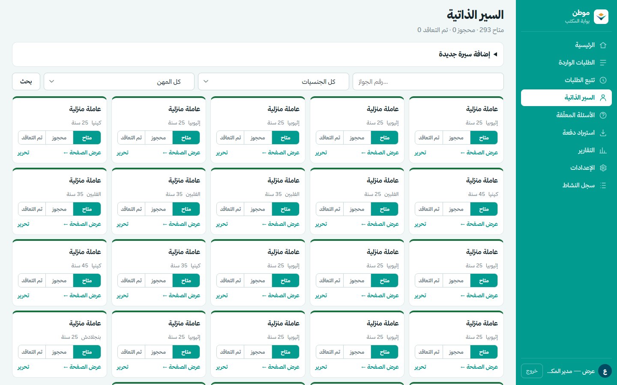This screenshot has width=617, height=385.
Task: Open التقارير in the sidebar menu
Action: [x=566, y=150]
